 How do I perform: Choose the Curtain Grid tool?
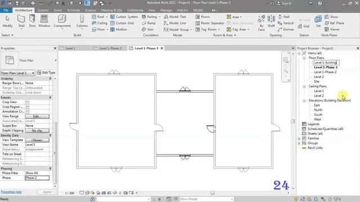(122, 23)
